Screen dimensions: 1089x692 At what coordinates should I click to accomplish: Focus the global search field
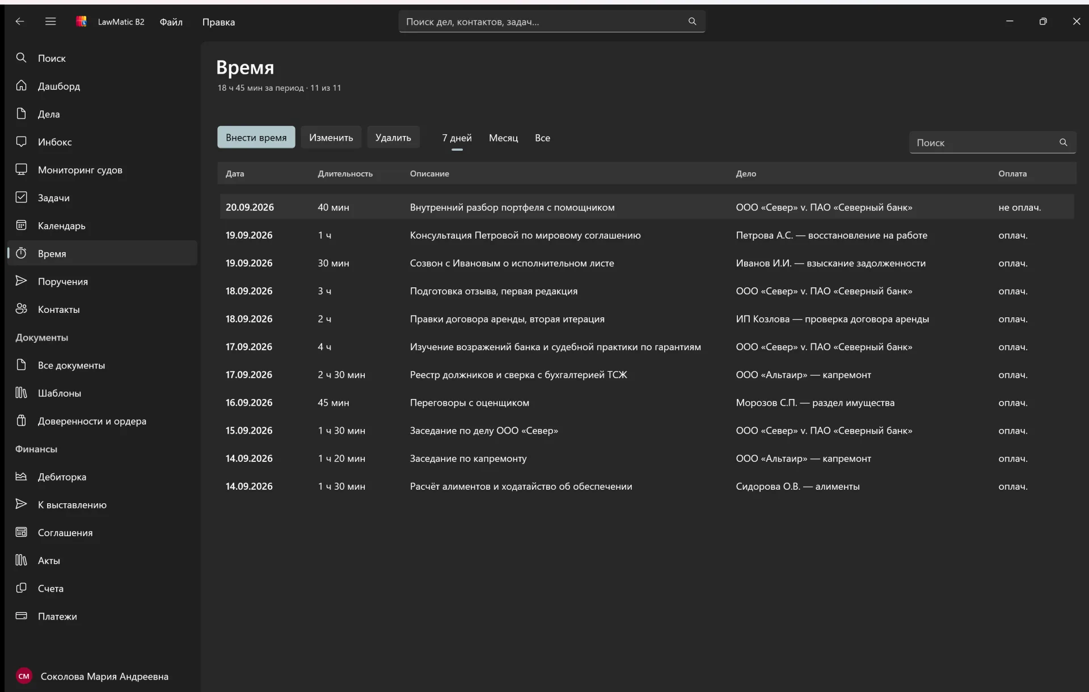pos(551,22)
